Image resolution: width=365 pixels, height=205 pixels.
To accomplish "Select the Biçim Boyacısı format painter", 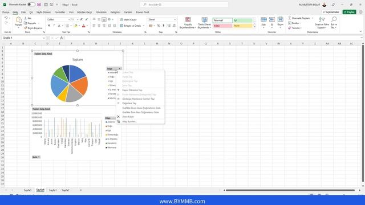I will (x=33, y=28).
